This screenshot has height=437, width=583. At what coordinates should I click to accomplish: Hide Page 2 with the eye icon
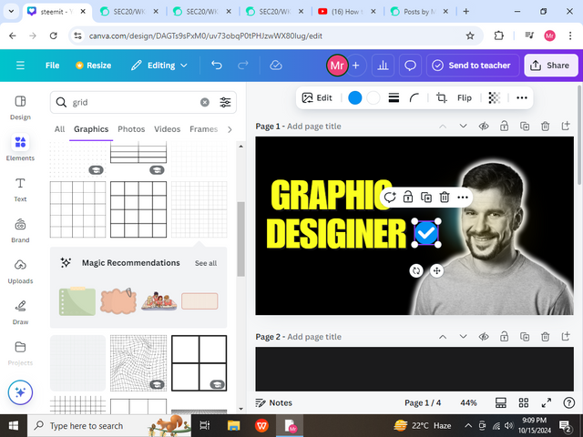(484, 337)
